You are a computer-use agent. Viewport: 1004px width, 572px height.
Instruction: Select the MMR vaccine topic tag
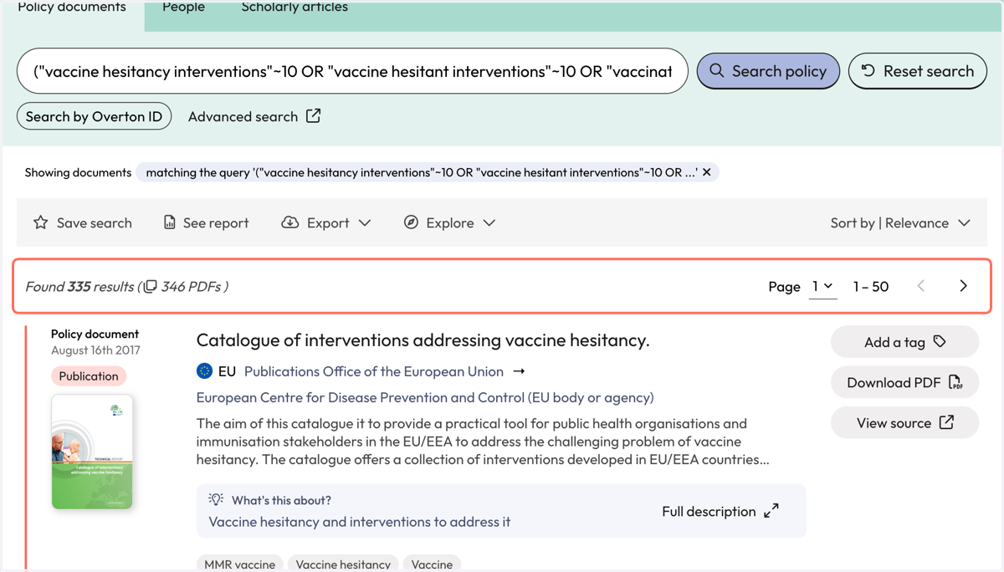click(239, 564)
